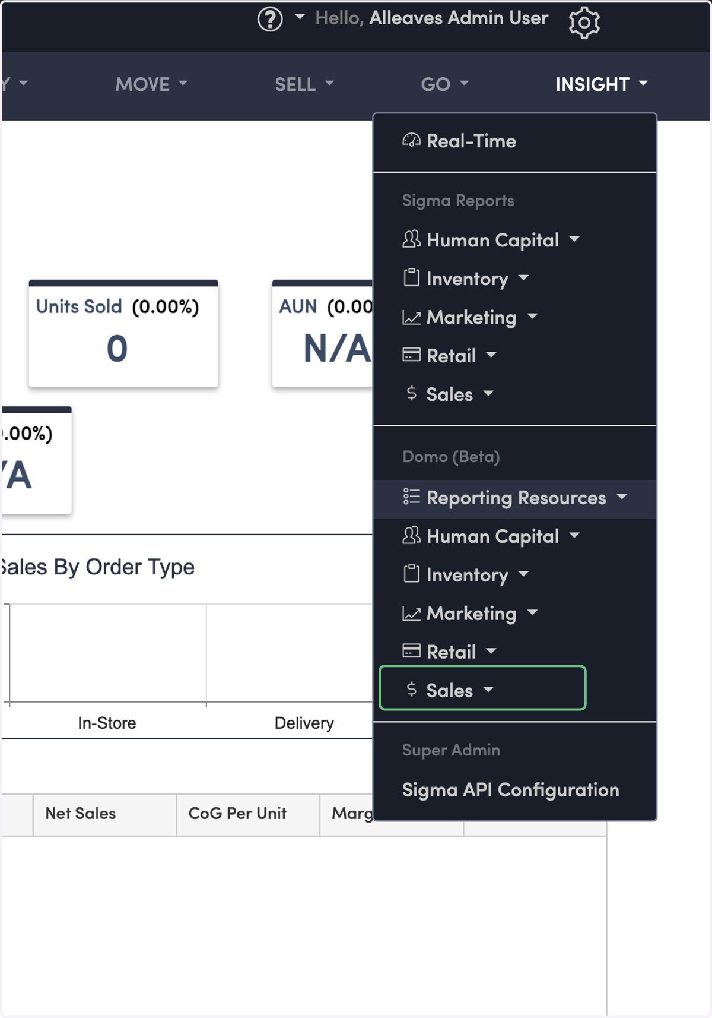The width and height of the screenshot is (712, 1018).
Task: Close the INSIGHT menu
Action: 602,84
